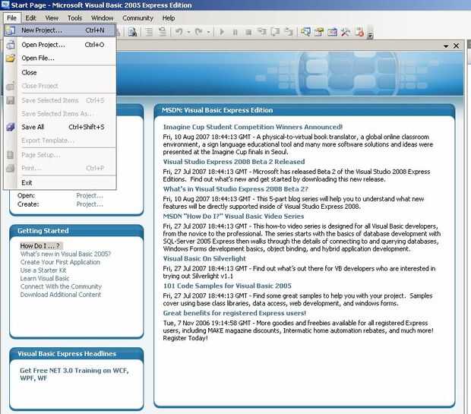Click the Redo toolbar icon
The image size is (471, 414).
tap(199, 32)
